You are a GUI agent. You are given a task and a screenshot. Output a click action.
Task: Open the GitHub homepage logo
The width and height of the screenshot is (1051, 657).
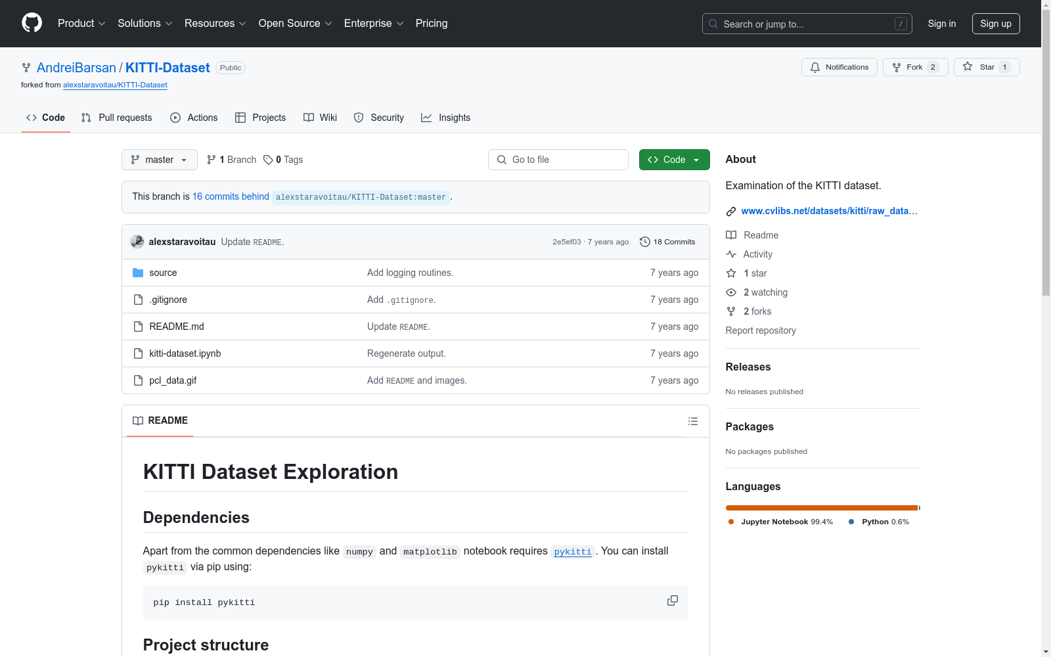coord(32,23)
